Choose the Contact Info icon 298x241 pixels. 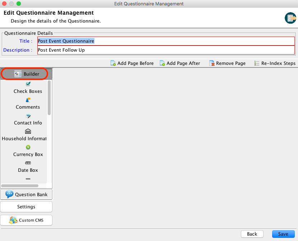click(28, 116)
